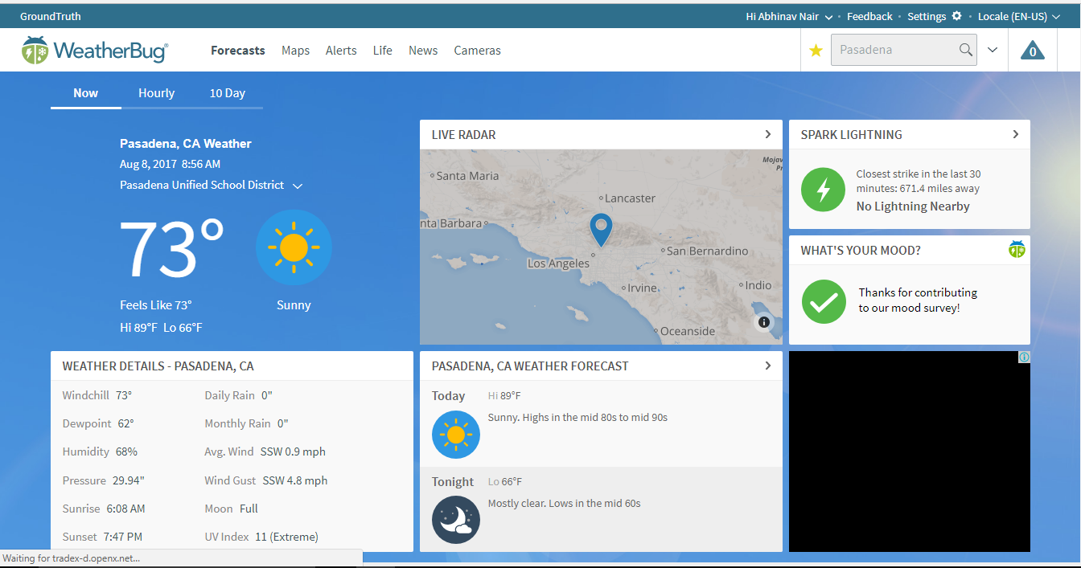Screen dimensions: 1081x568
Task: Select the Now tab
Action: [86, 93]
